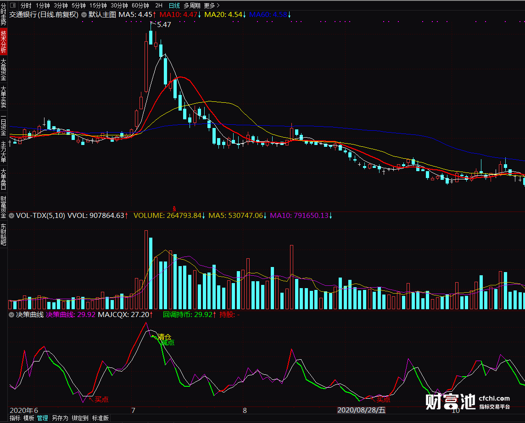
Task: Click the 指标 button at bottom
Action: click(x=15, y=418)
